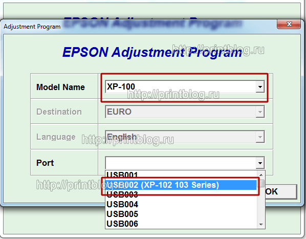Choose USB002 (XP-102 103 Series) port
Screen dimensions: 306x239
(x=181, y=185)
